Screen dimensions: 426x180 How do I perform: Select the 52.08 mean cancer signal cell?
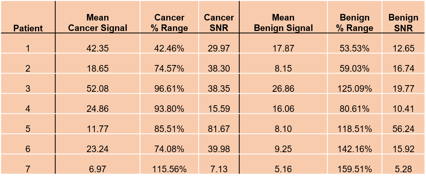coord(98,89)
